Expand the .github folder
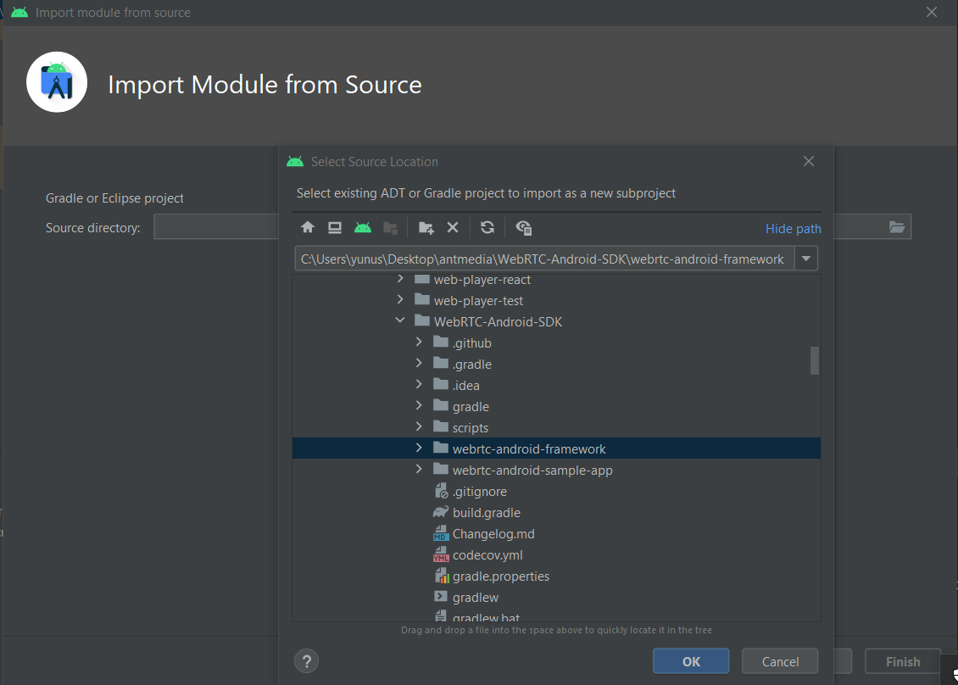Viewport: 958px width, 685px height. tap(419, 342)
